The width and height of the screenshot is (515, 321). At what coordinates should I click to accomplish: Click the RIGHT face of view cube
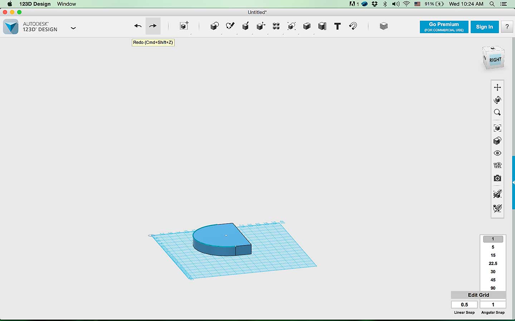495,60
